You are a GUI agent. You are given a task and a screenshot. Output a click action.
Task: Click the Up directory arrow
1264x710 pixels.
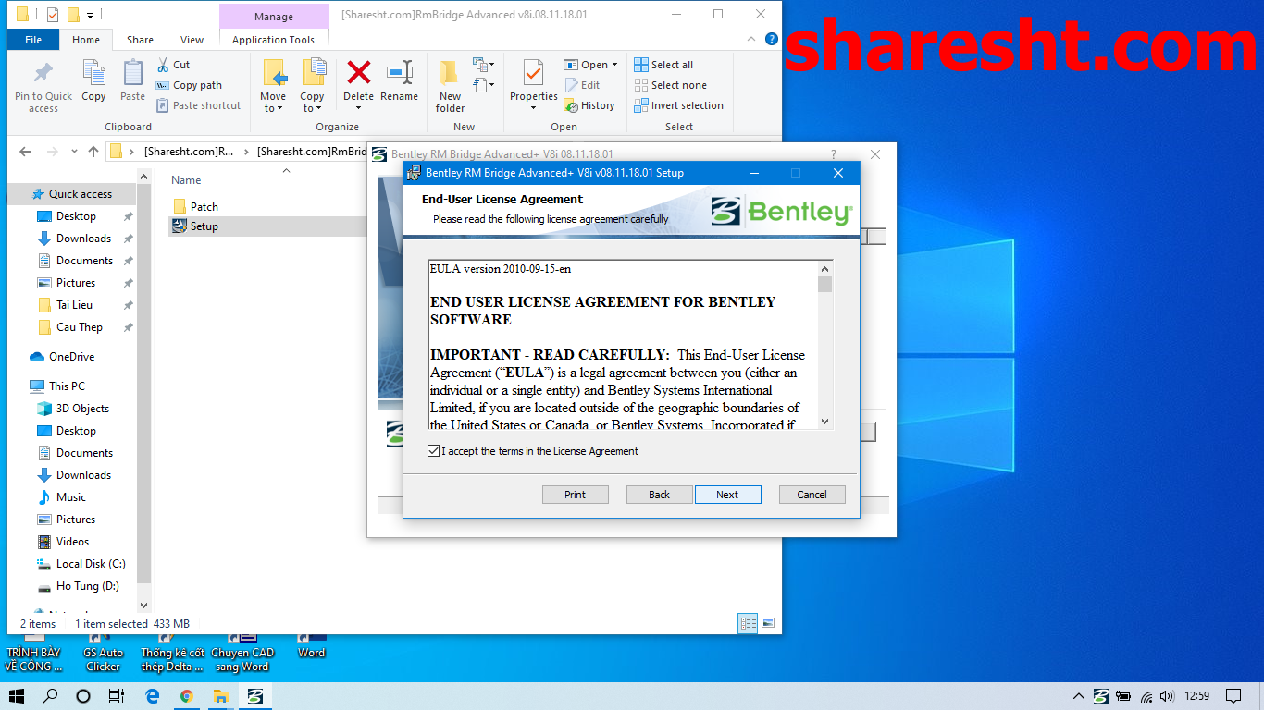click(93, 152)
